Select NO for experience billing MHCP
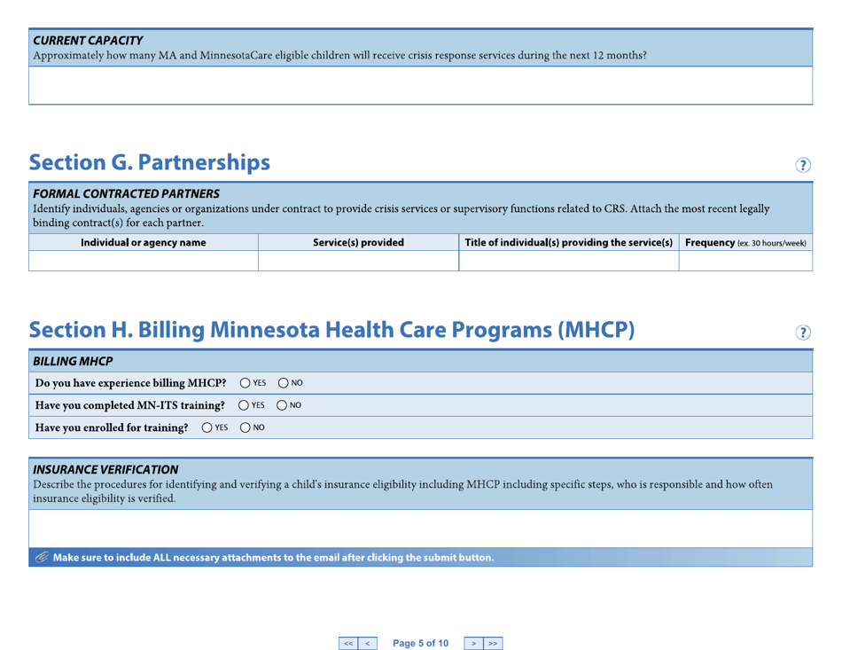 [x=282, y=382]
